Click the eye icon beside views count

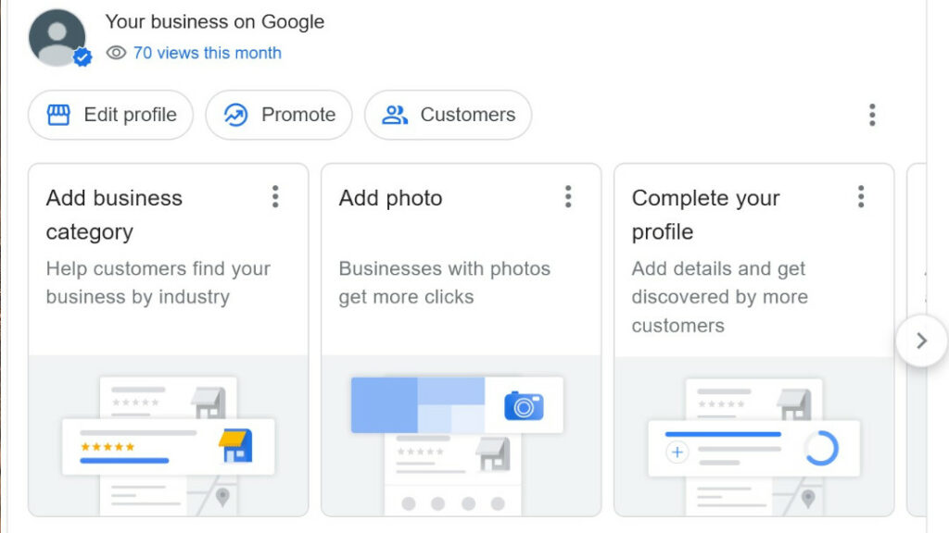[x=116, y=53]
